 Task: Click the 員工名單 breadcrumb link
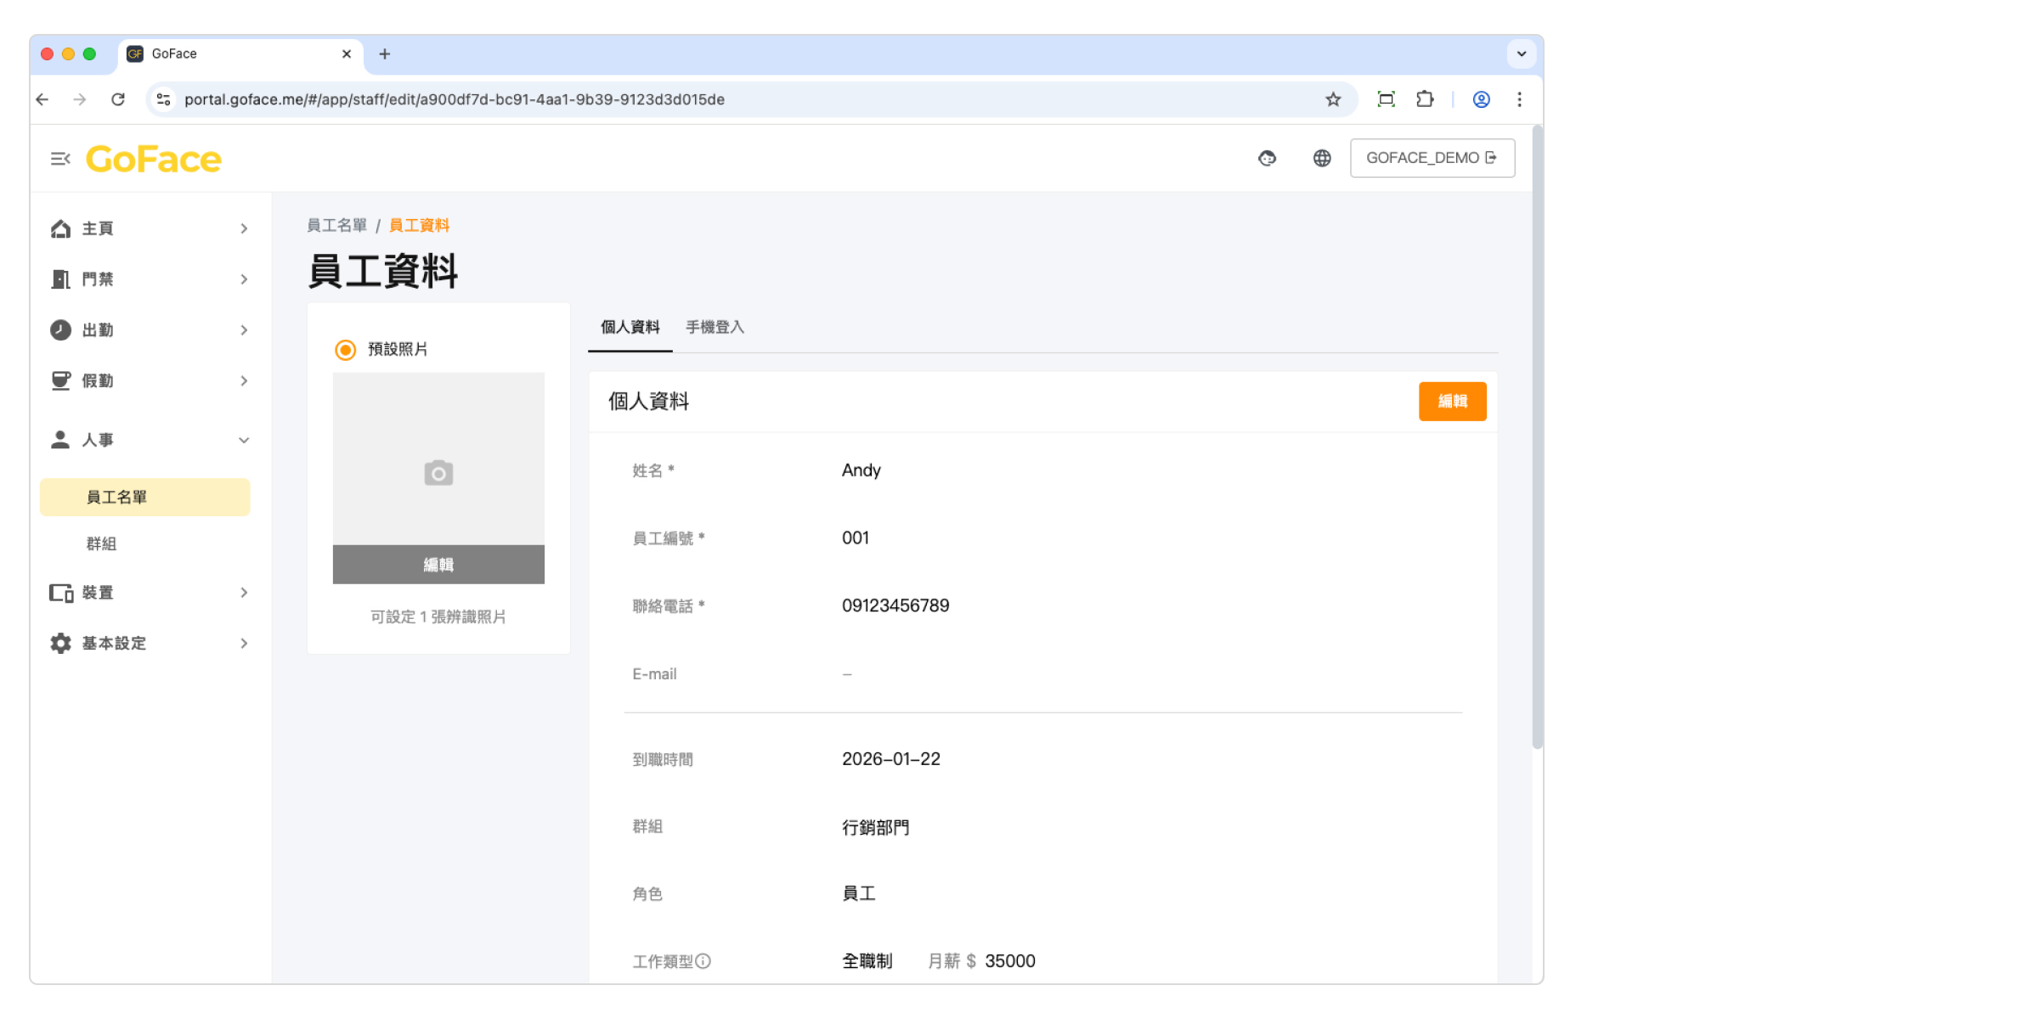click(x=336, y=226)
